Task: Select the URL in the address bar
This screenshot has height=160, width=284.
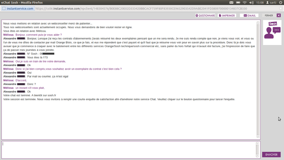Action: click(141, 9)
